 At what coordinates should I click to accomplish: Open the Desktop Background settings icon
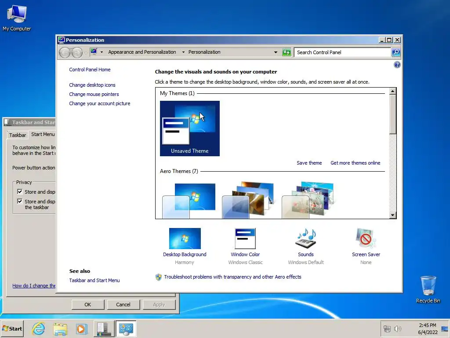(185, 238)
